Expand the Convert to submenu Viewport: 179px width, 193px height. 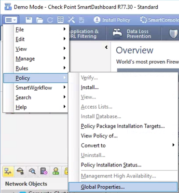[123, 145]
